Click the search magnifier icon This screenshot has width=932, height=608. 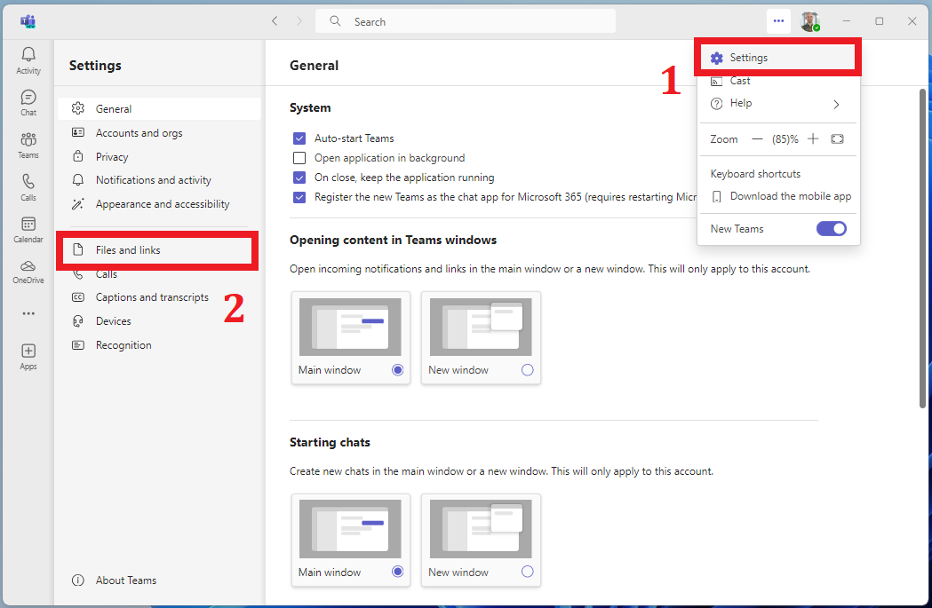tap(335, 21)
